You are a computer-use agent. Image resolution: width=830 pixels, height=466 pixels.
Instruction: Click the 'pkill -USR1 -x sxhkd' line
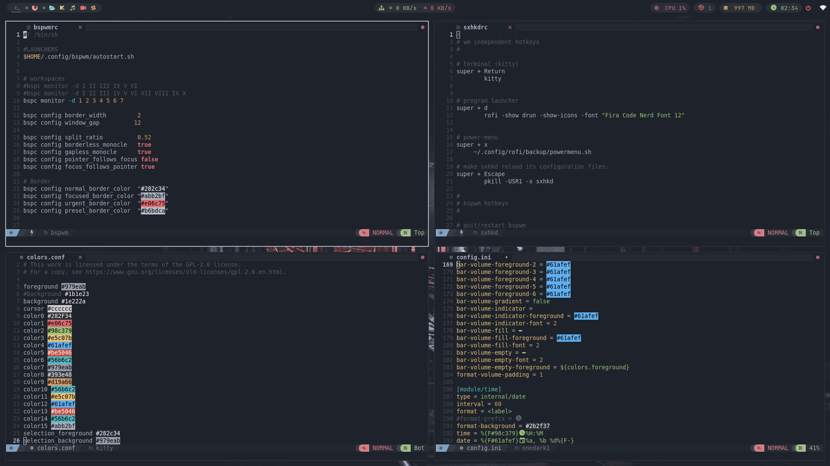click(x=519, y=181)
